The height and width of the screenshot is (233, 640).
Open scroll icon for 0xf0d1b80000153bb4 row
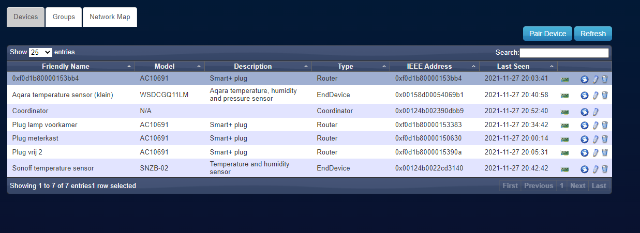[x=584, y=80]
